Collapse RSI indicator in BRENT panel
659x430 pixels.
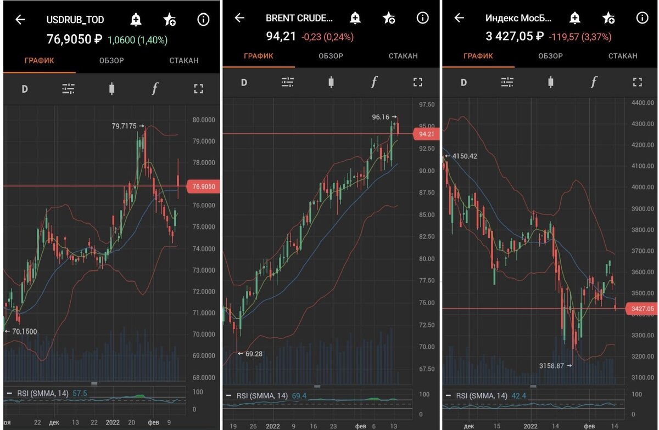coord(230,395)
